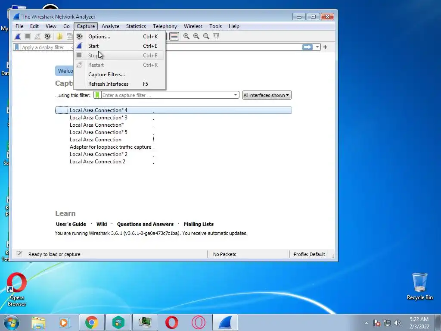The width and height of the screenshot is (441, 331).
Task: Select interface Local Area Connection* 3
Action: click(x=174, y=117)
